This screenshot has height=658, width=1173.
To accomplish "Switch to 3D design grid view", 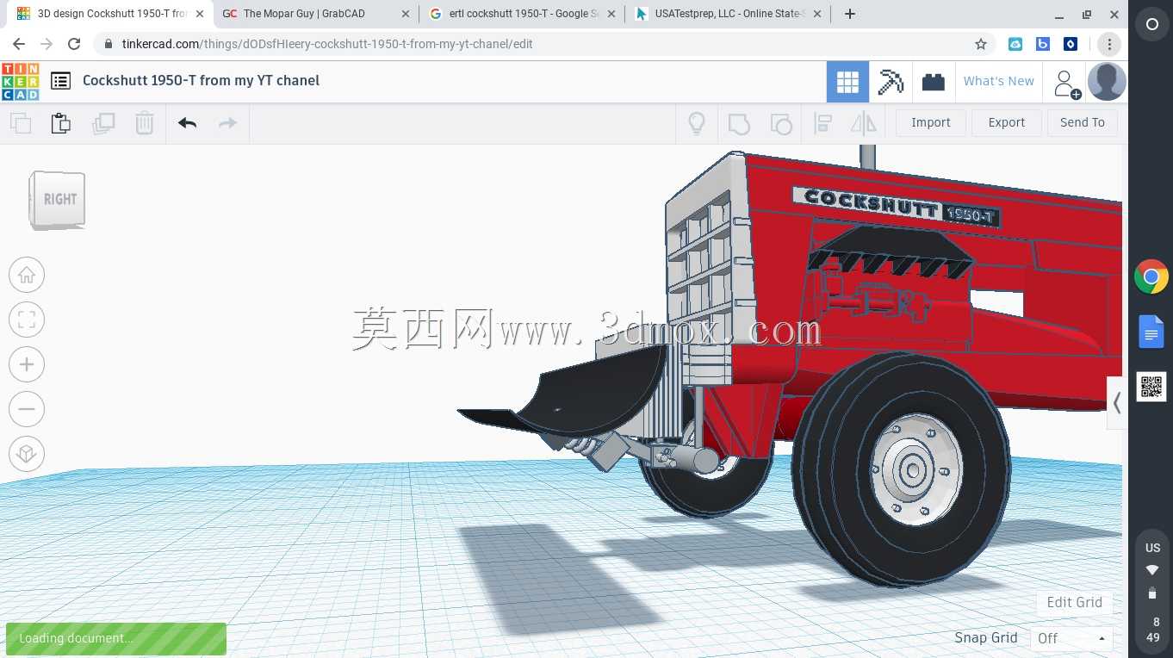I will [847, 82].
